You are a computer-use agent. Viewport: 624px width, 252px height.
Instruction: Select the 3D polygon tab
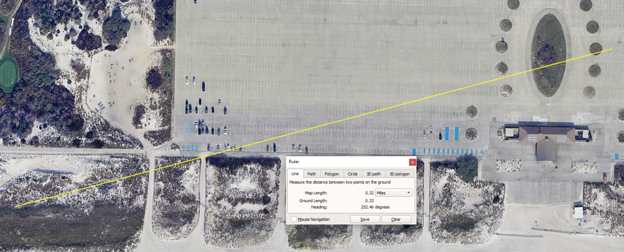click(x=399, y=174)
